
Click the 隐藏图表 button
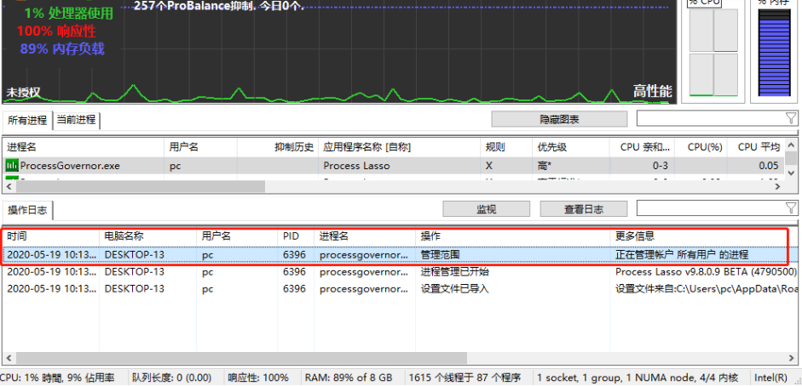click(x=559, y=119)
